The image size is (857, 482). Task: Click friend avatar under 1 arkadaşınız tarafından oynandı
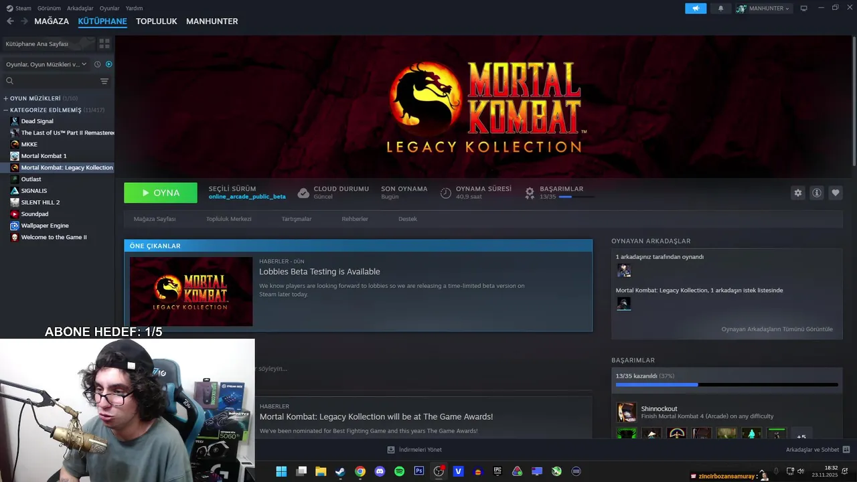(624, 270)
